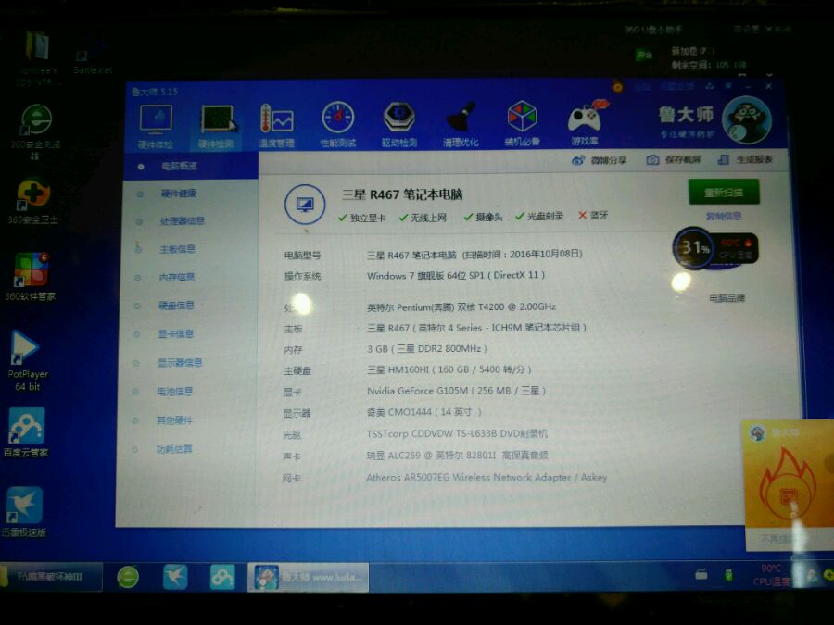Launch PotPlayer 64 bit from desktop
The width and height of the screenshot is (834, 625).
click(x=27, y=361)
